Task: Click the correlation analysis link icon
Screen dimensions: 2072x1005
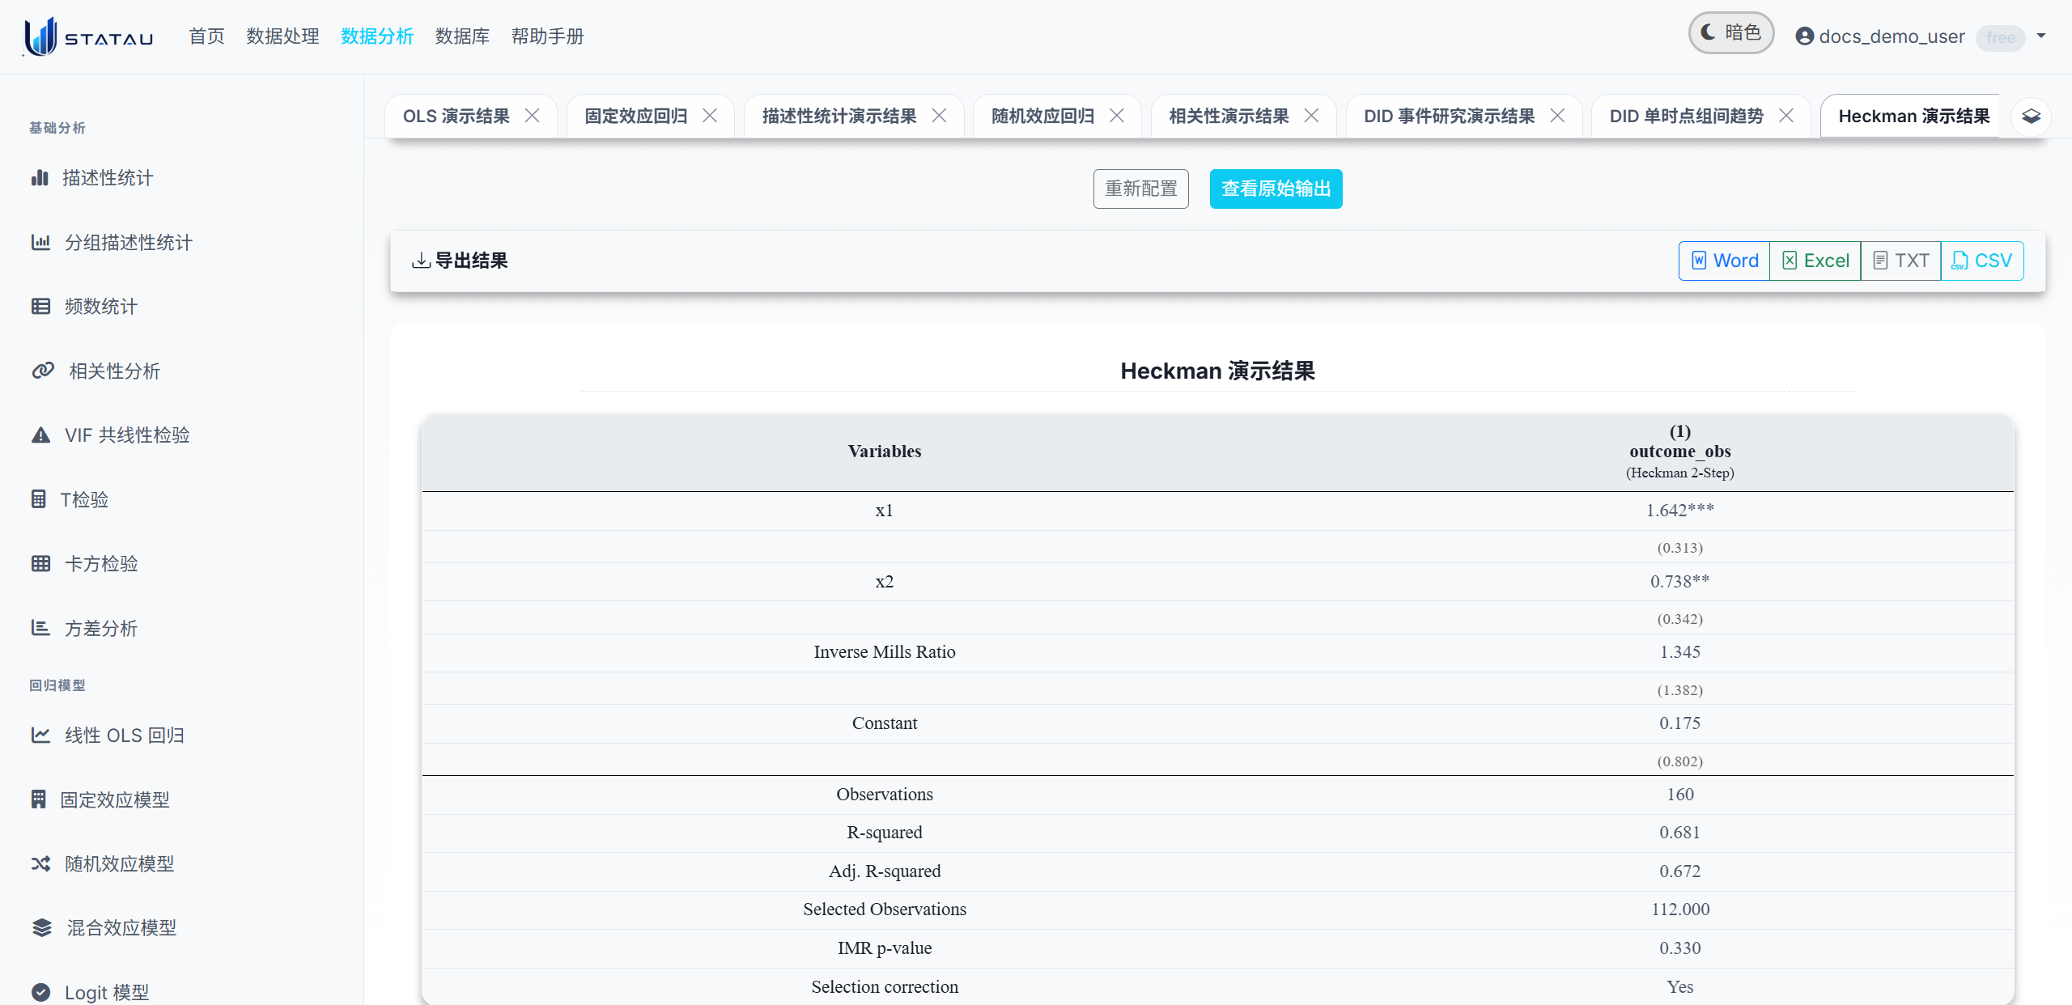Action: click(43, 371)
